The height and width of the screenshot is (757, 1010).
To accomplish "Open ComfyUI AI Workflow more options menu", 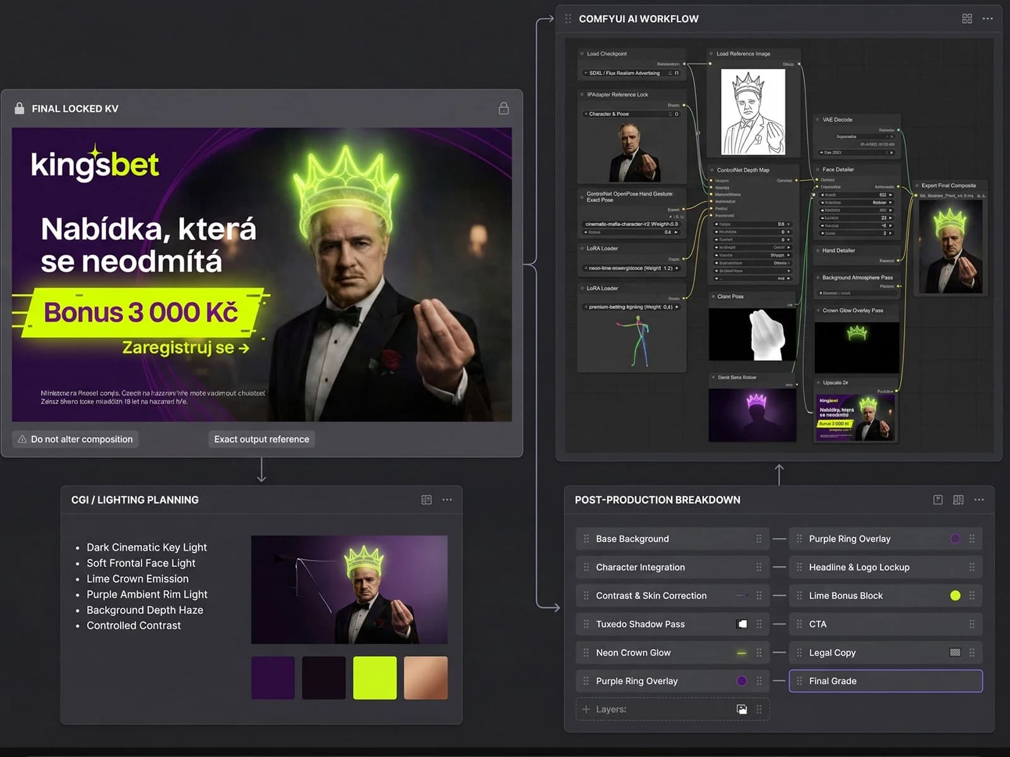I will click(988, 19).
